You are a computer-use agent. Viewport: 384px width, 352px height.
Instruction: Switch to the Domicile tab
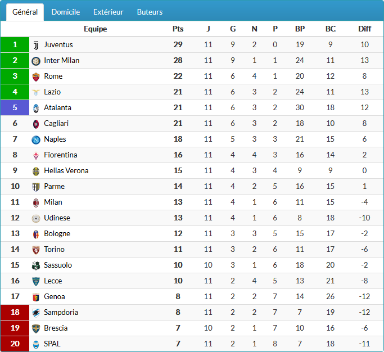pos(65,12)
